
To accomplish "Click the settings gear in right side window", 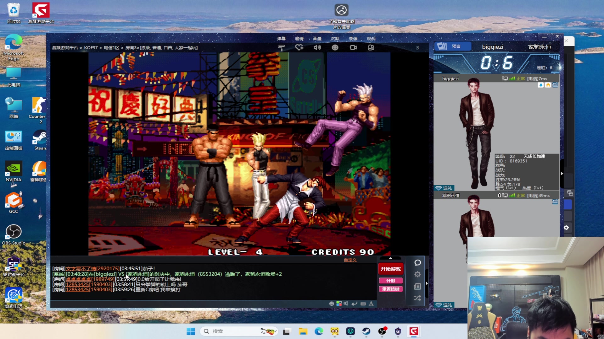I will click(x=566, y=228).
